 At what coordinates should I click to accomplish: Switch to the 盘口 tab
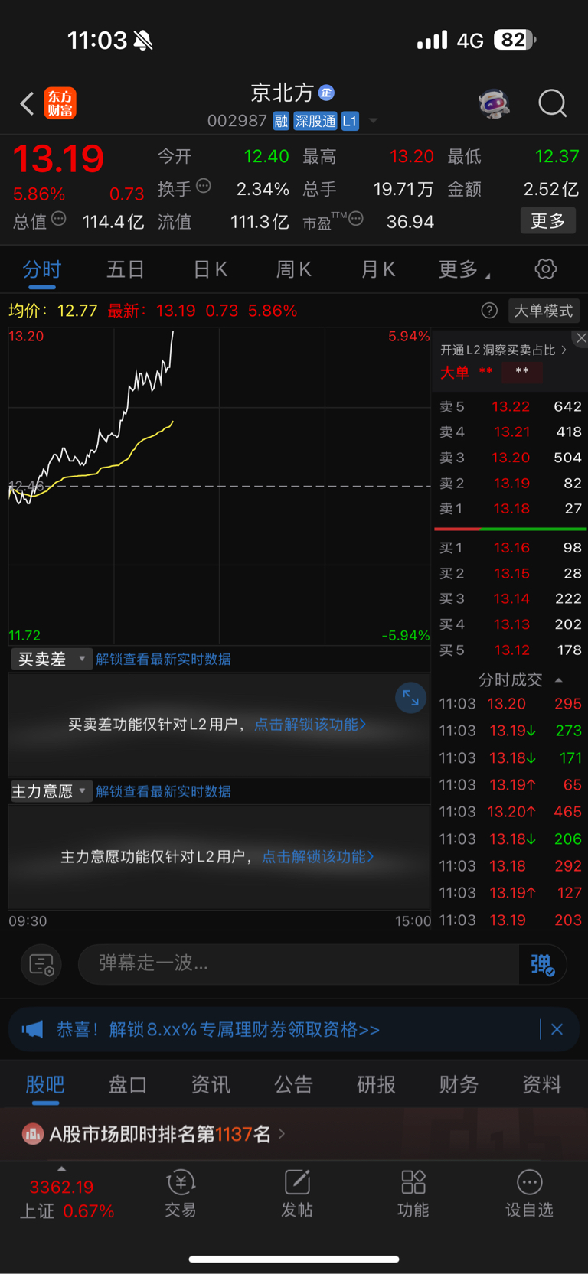[x=128, y=1084]
